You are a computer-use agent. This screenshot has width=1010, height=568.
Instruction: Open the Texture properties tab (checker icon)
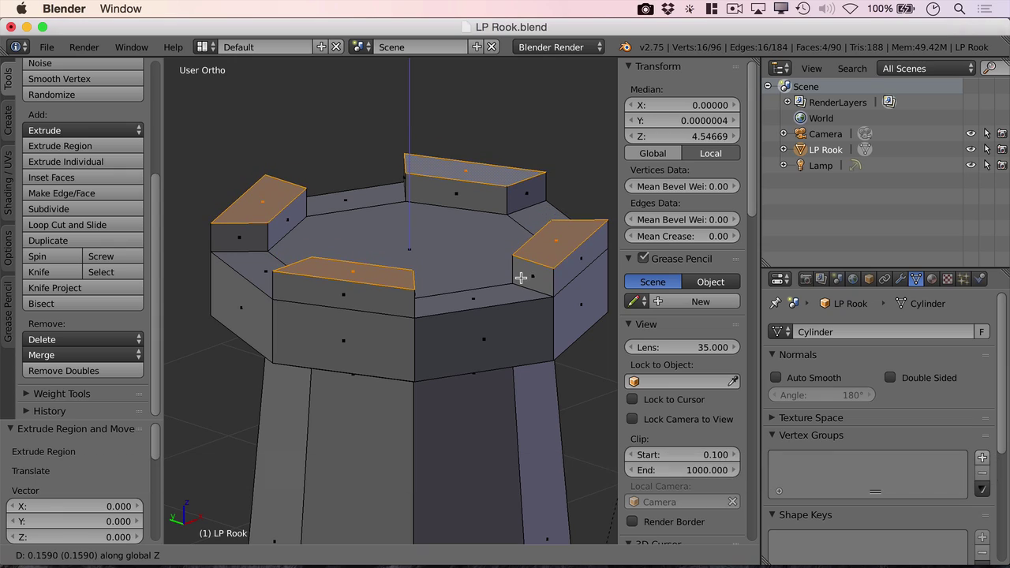(948, 279)
